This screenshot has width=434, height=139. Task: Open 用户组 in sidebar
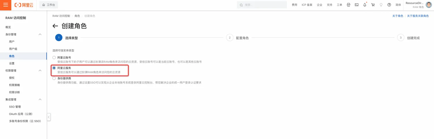13,49
